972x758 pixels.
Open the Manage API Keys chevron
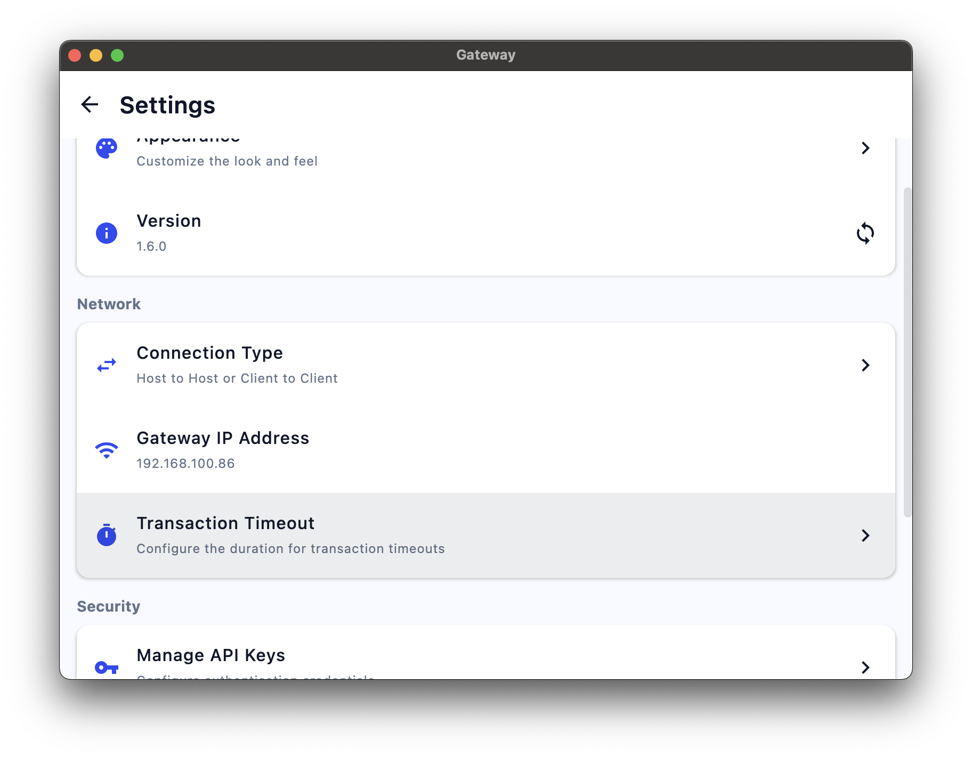pos(865,667)
